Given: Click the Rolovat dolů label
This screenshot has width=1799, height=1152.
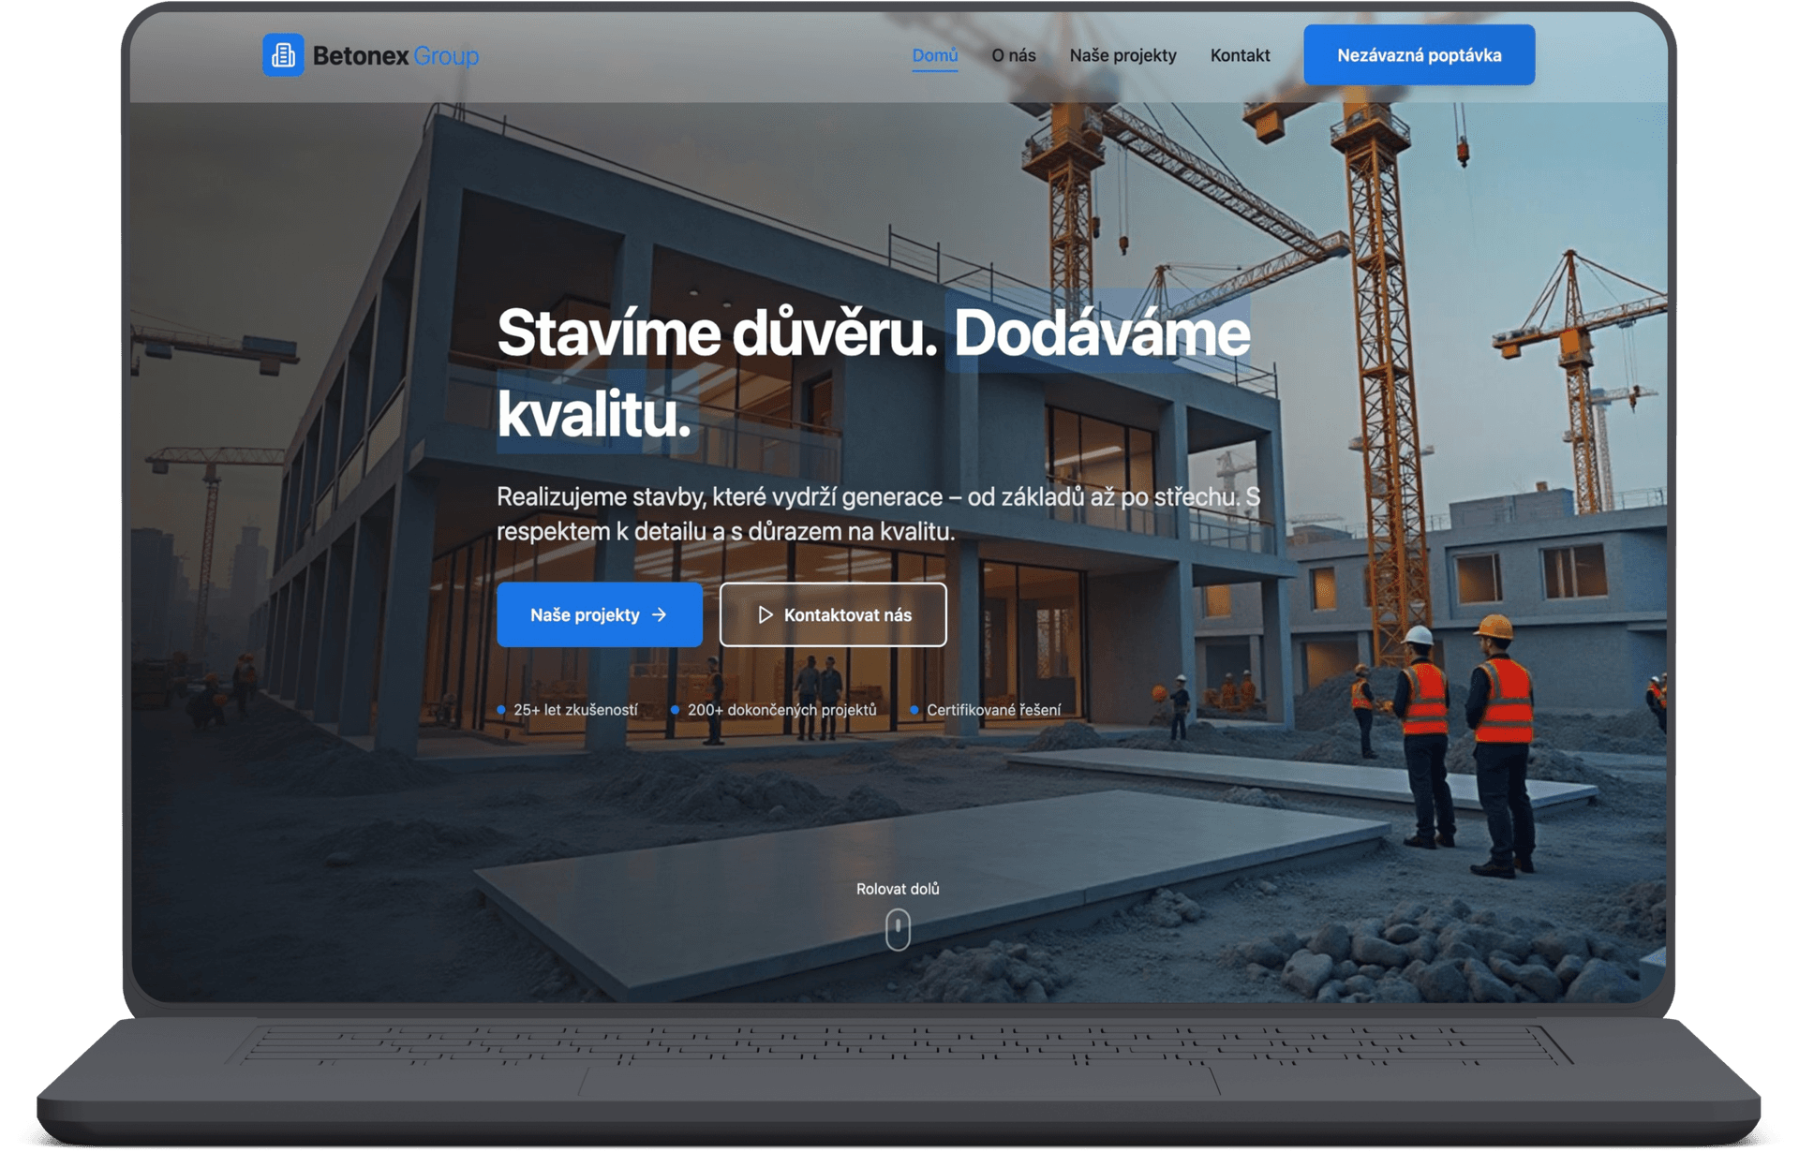Looking at the screenshot, I should [x=898, y=889].
